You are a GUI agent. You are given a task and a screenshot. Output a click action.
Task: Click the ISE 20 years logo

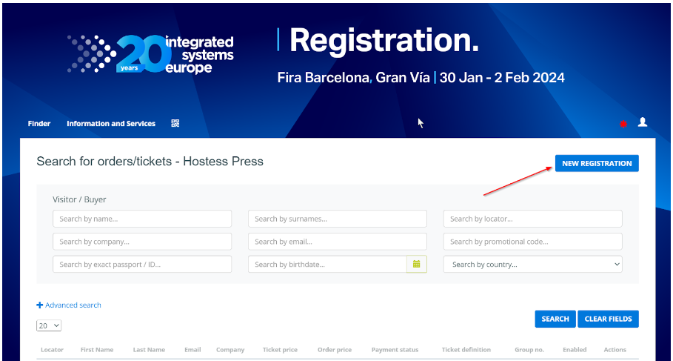[151, 54]
